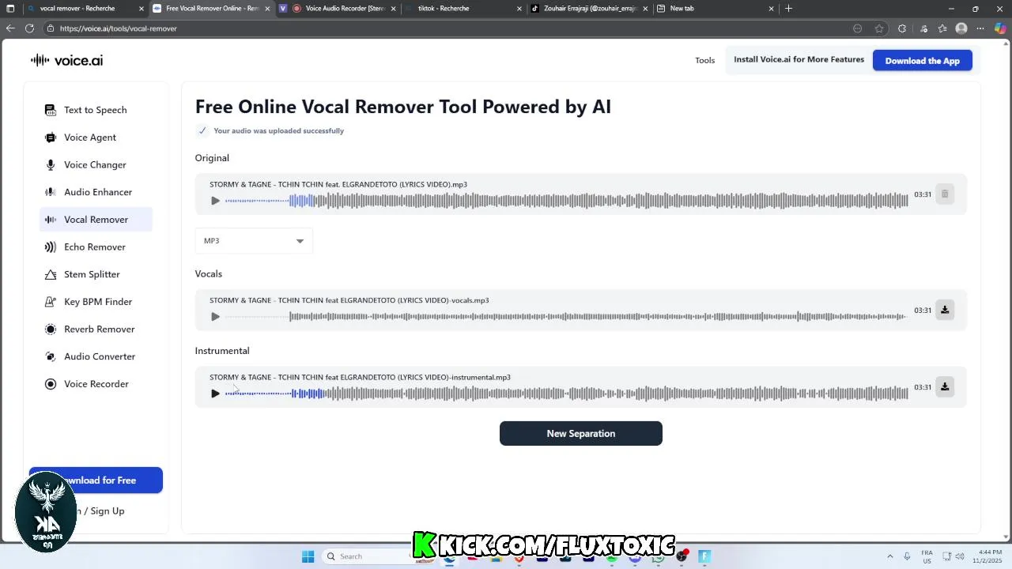
Task: Click New Separation button
Action: coord(581,433)
